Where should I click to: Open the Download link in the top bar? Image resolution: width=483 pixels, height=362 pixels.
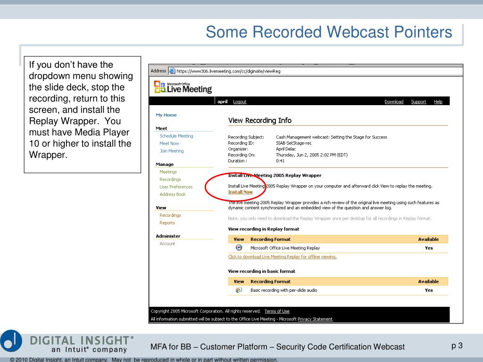(394, 102)
